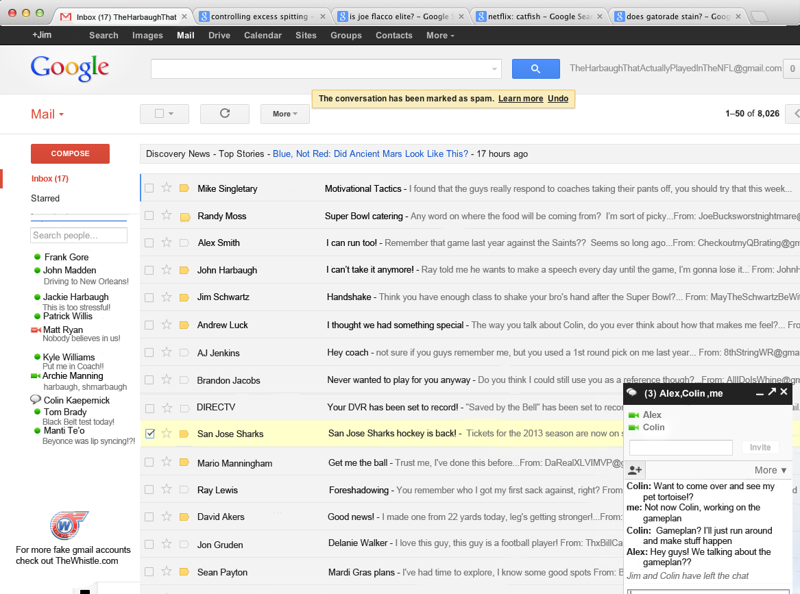The width and height of the screenshot is (800, 594).
Task: Open Drive in the Google bar
Action: coord(219,35)
